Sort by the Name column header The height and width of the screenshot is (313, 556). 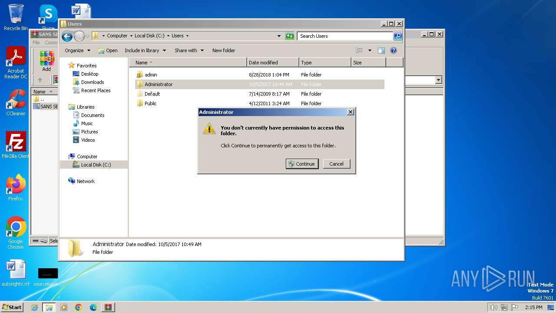pyautogui.click(x=188, y=63)
